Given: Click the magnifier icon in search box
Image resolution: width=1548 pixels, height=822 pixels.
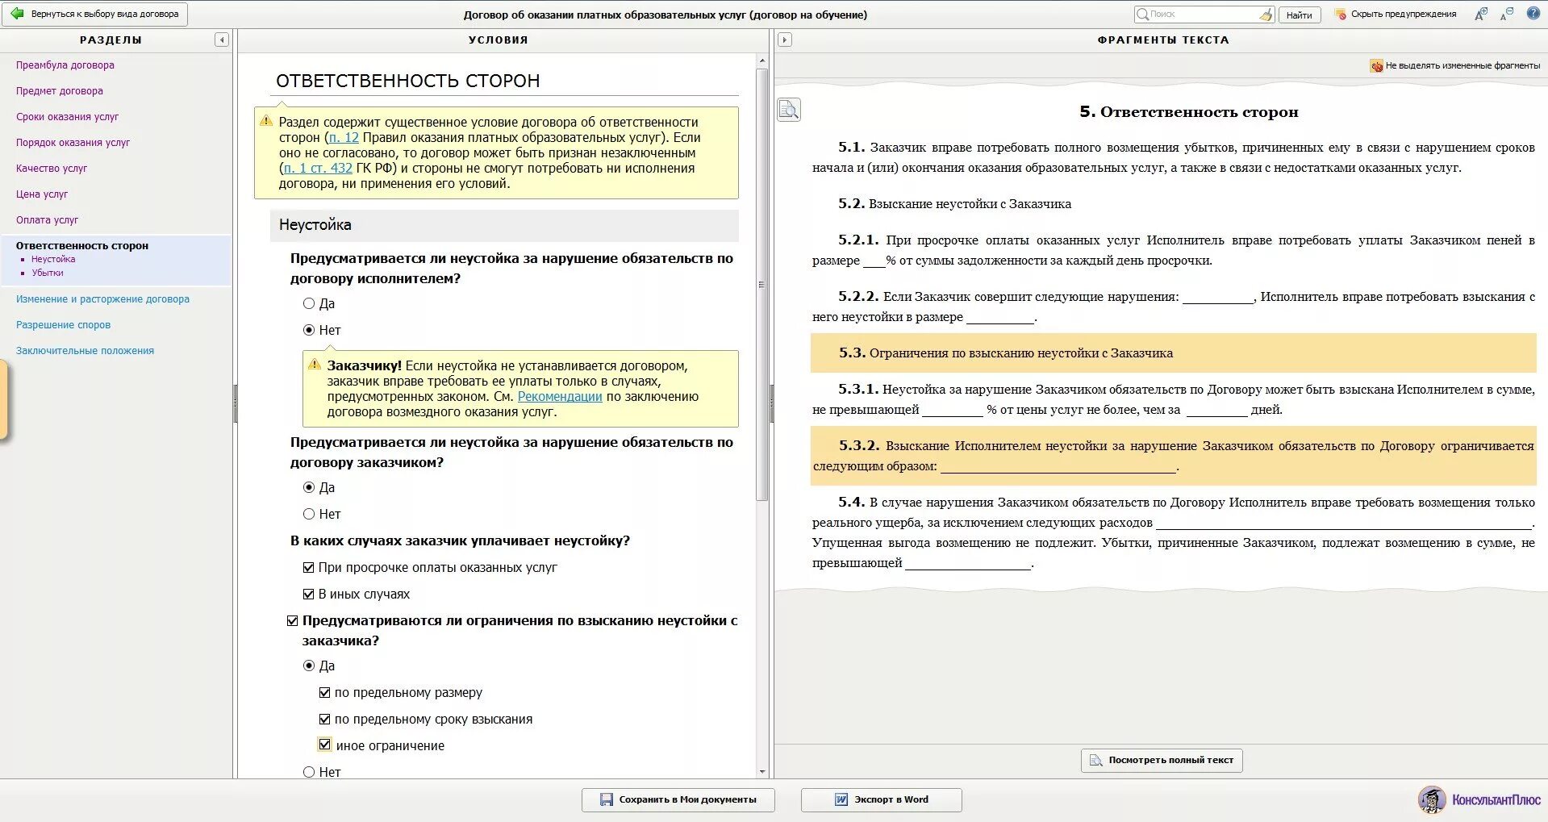Looking at the screenshot, I should [x=1141, y=14].
